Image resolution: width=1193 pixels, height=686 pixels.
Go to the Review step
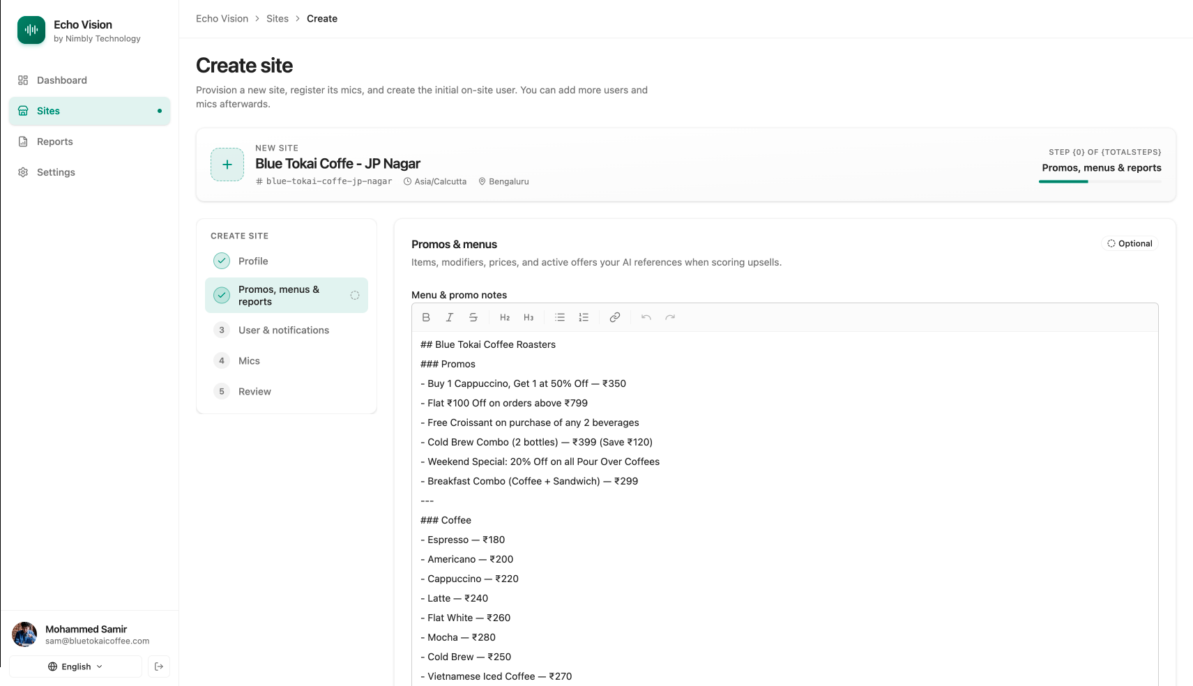(287, 392)
